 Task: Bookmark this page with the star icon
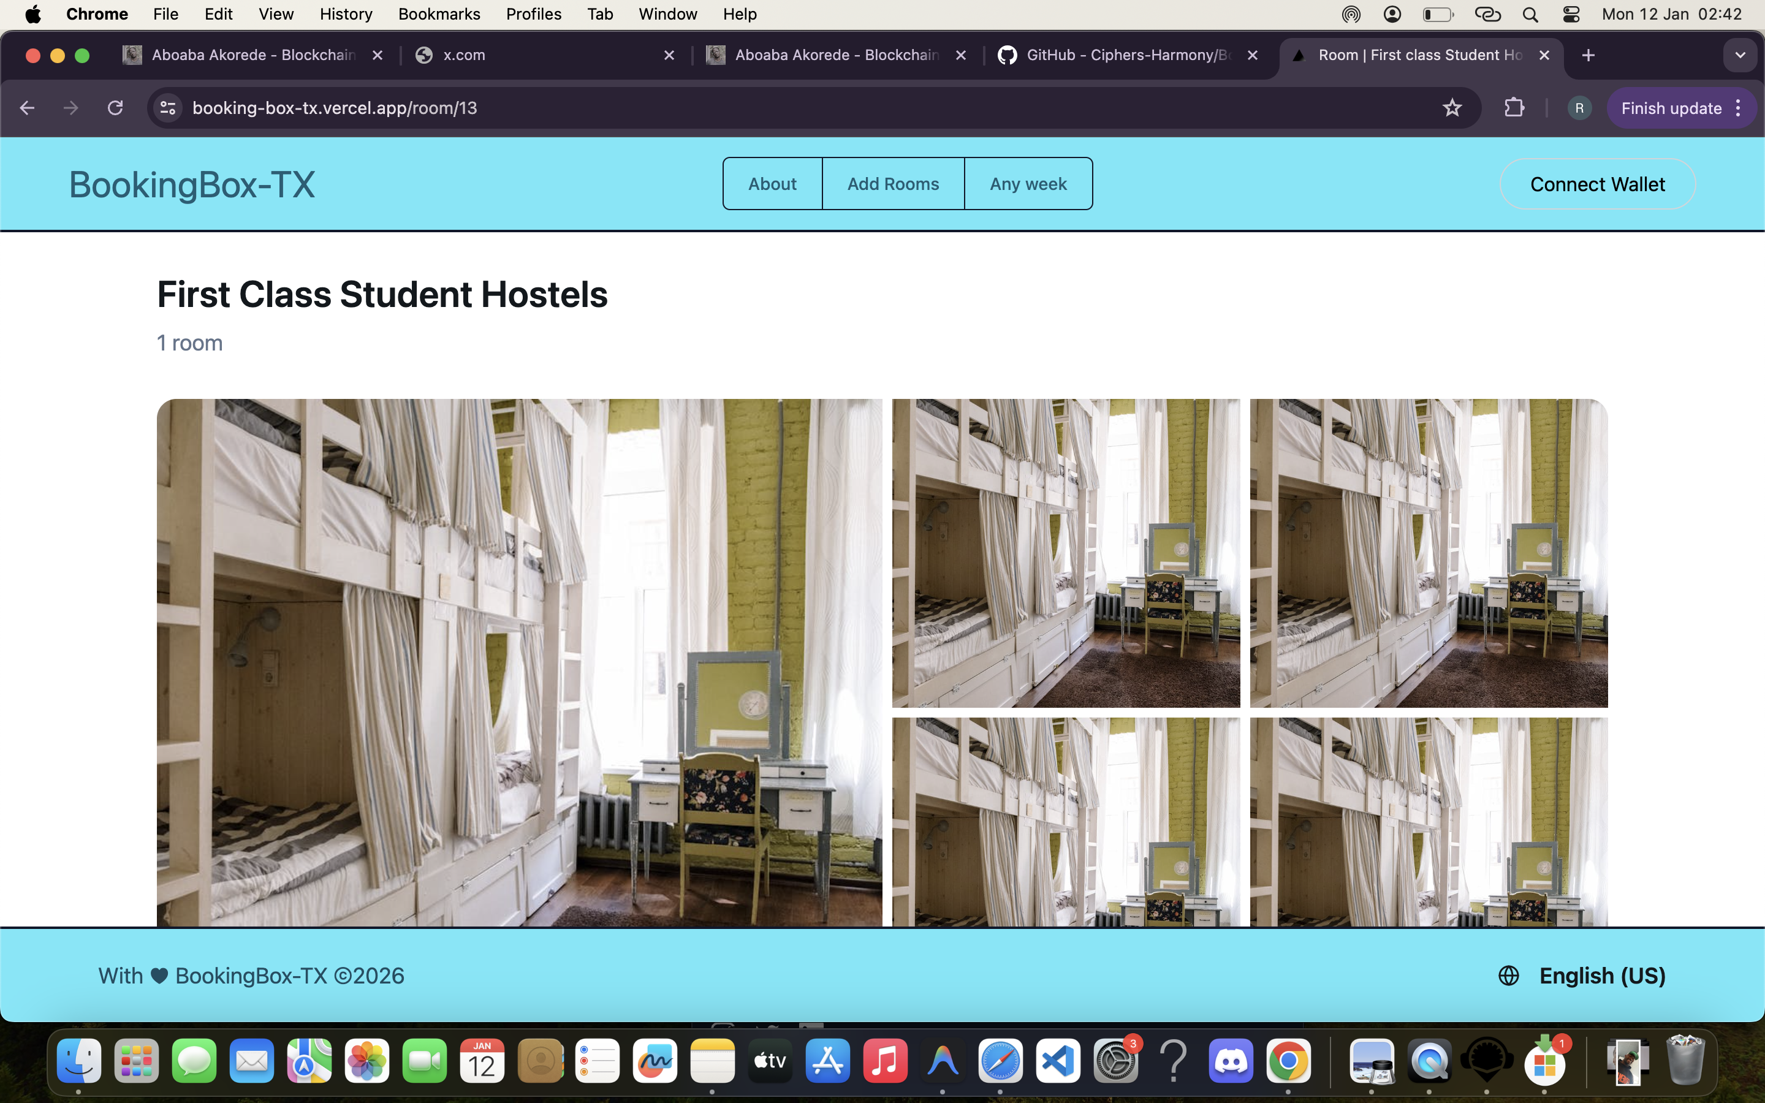click(x=1451, y=108)
